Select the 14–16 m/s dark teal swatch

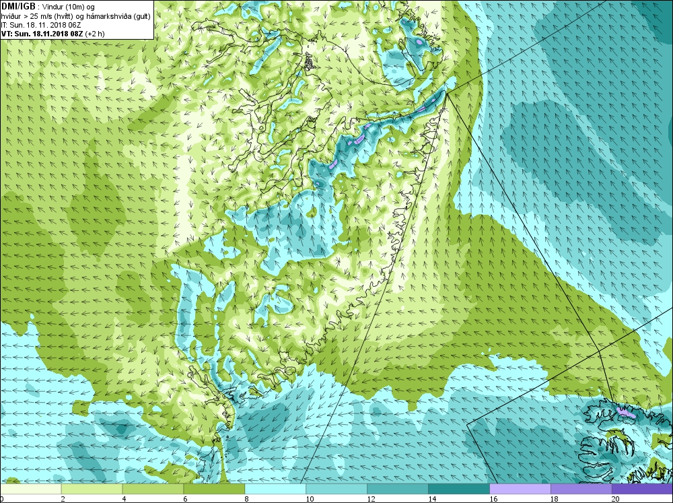(459, 489)
